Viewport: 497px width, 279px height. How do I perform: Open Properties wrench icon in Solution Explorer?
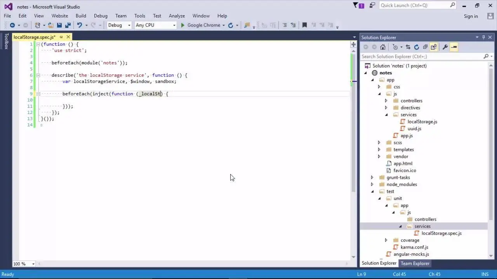tap(445, 47)
